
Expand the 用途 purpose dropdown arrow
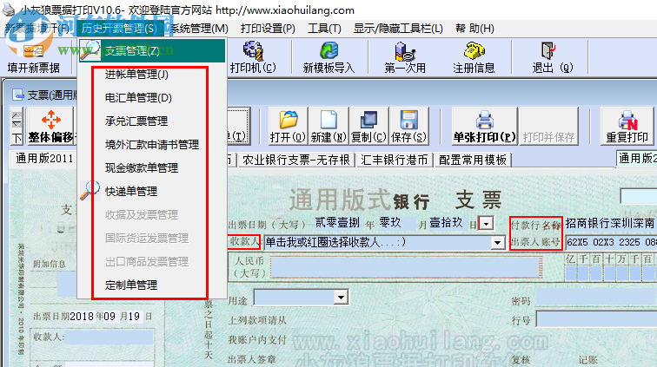pos(341,298)
